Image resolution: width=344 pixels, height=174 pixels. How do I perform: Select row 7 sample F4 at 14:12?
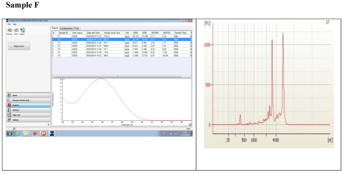(x=122, y=56)
